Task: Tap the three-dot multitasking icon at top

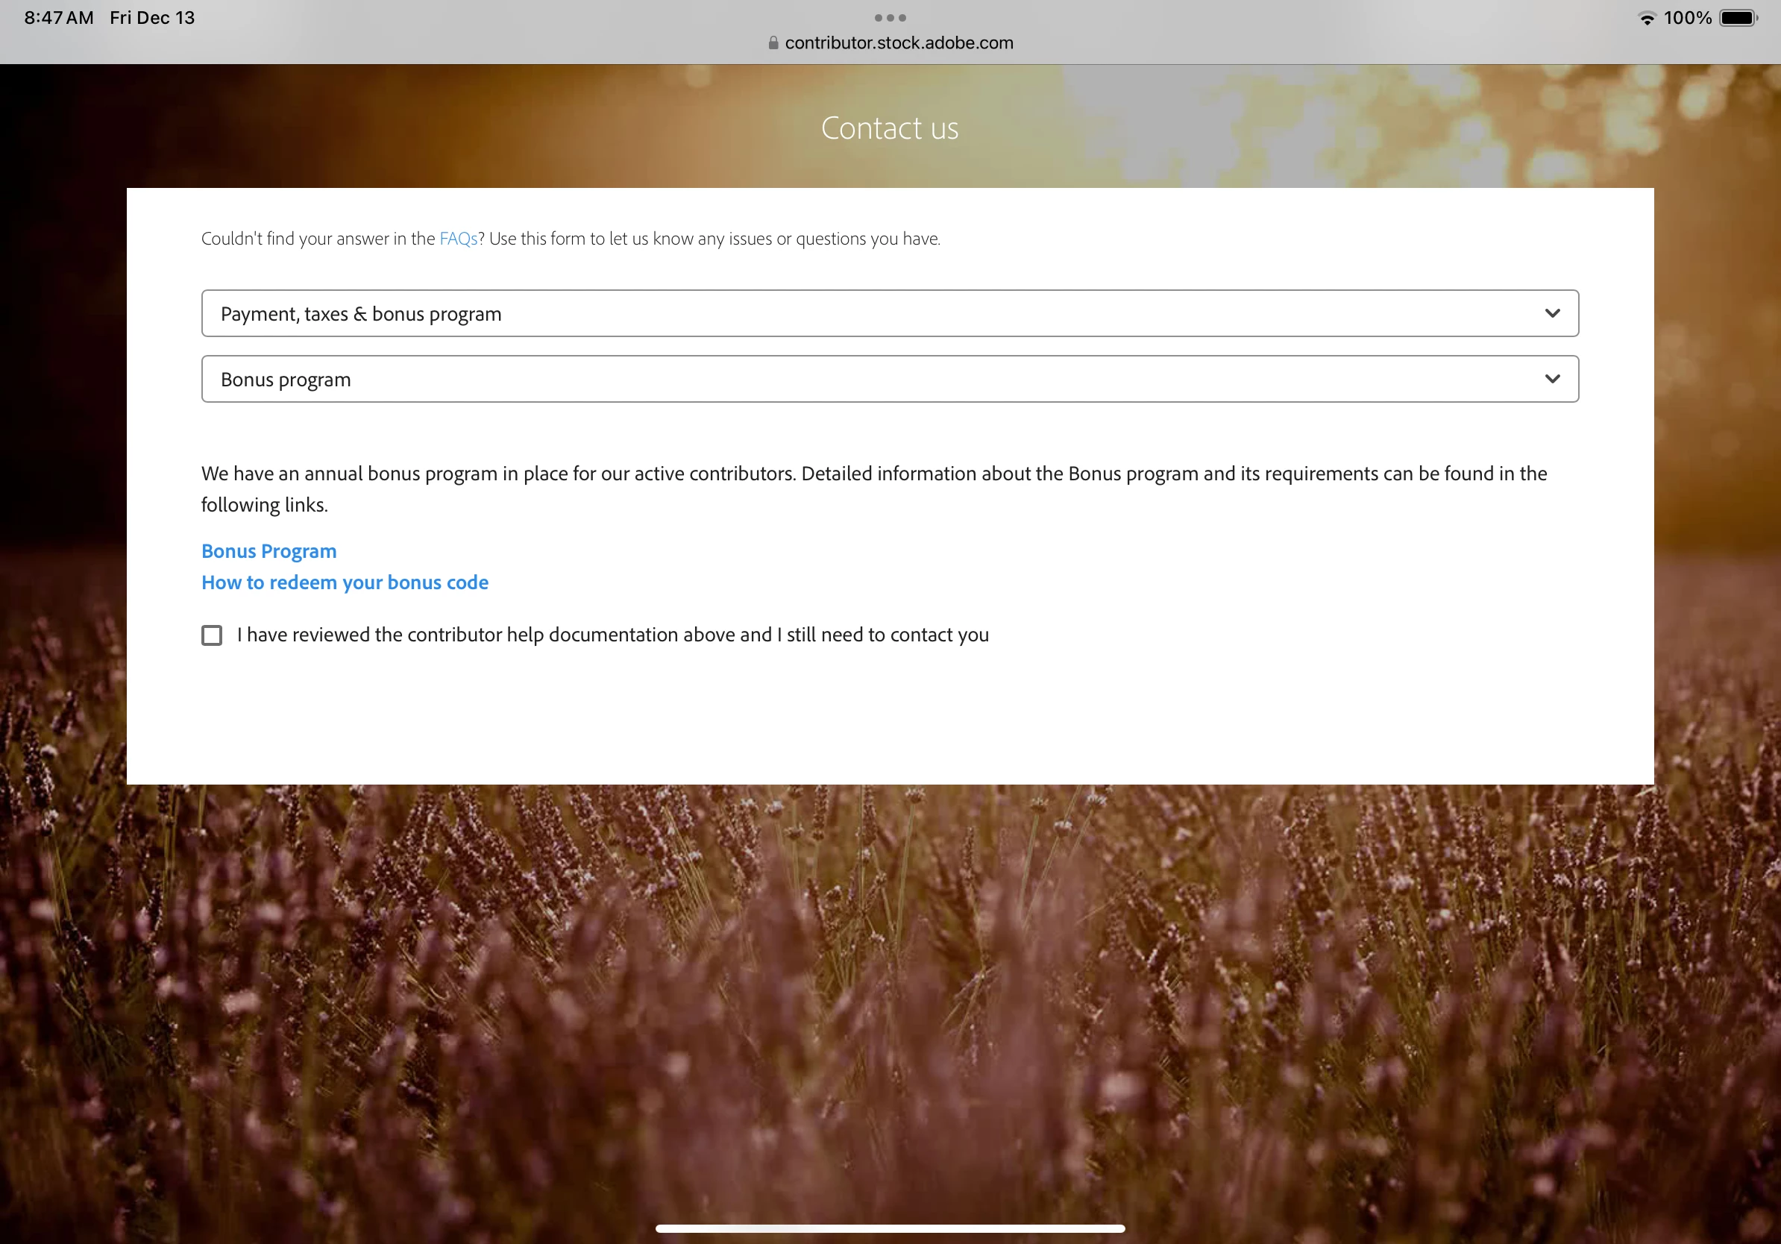Action: pos(890,18)
